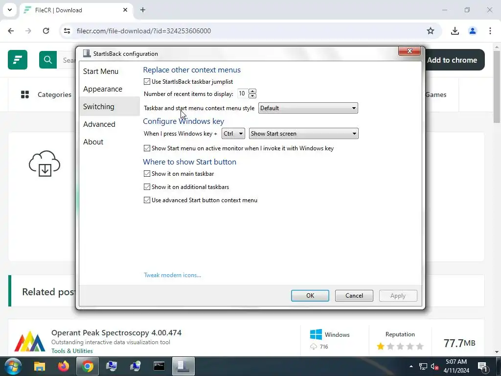Open a new Chrome tab

coord(143,10)
